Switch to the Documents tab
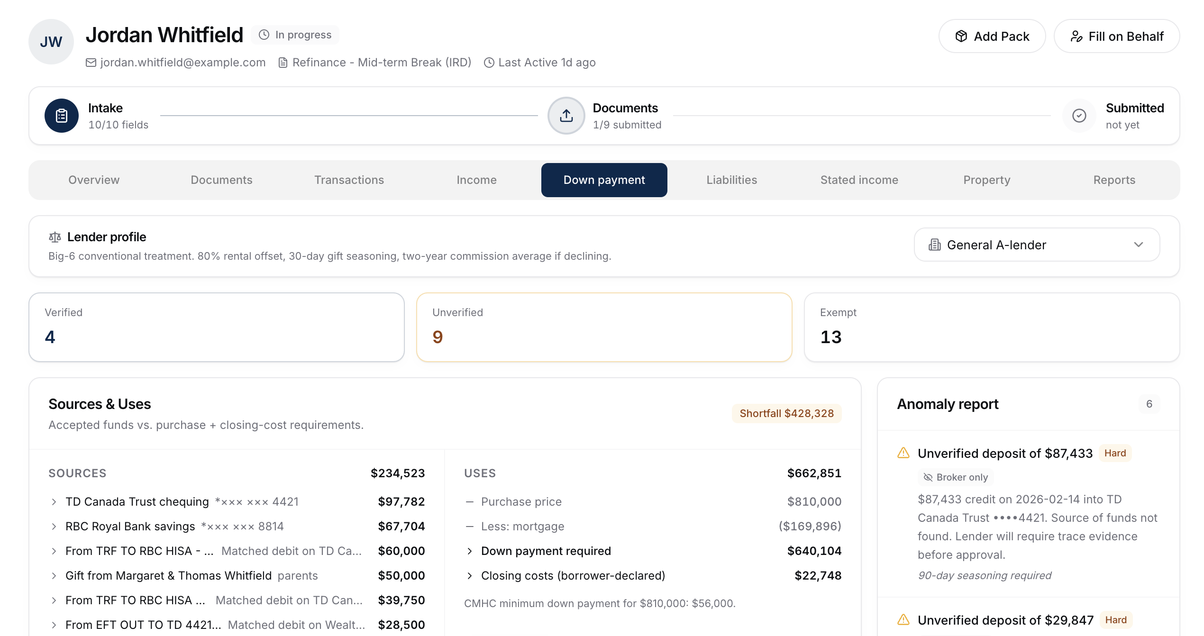The height and width of the screenshot is (636, 1204). coord(221,180)
